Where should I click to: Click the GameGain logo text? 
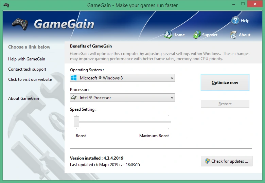[64, 24]
